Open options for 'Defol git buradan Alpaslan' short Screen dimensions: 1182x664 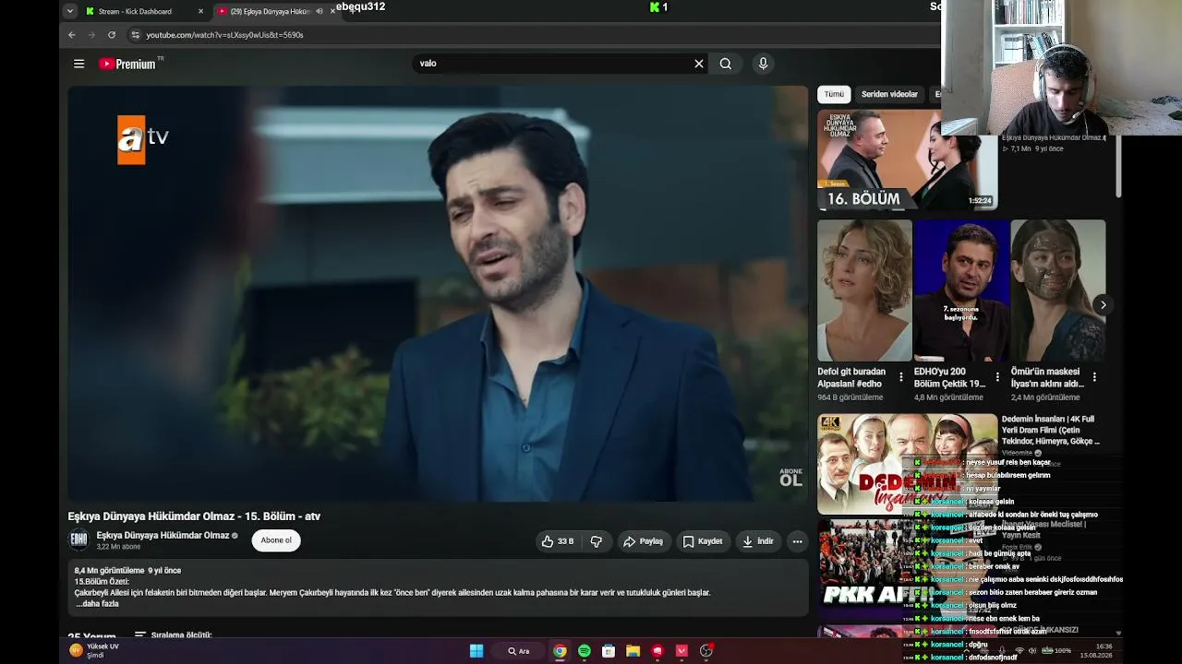(x=901, y=377)
